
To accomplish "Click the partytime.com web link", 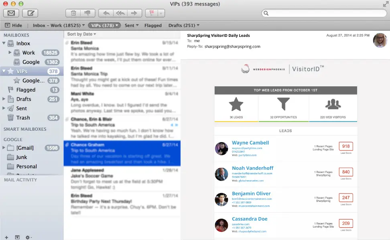I will tap(248, 155).
